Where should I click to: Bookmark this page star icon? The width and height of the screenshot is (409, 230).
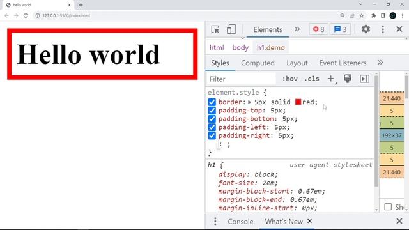(362, 15)
